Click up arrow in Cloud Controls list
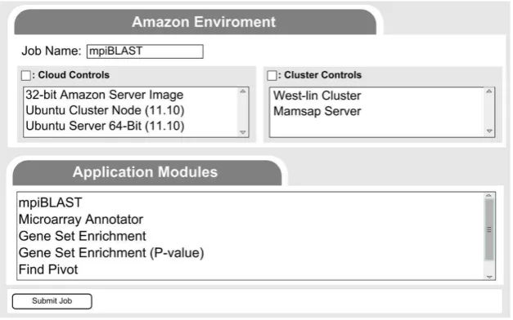 (x=243, y=91)
